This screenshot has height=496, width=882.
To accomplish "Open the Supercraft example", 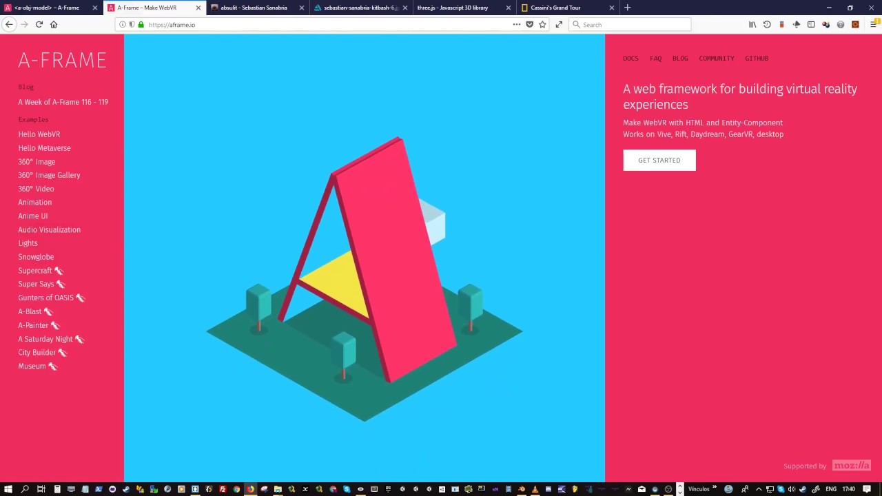I will [x=41, y=271].
